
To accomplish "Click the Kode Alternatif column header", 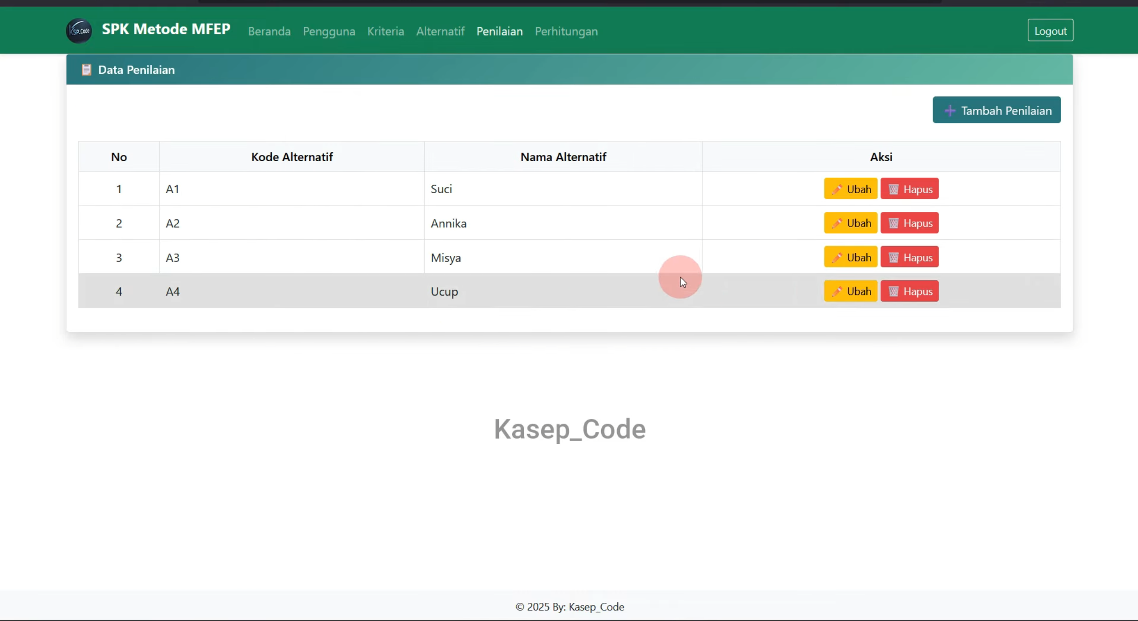I will click(292, 157).
